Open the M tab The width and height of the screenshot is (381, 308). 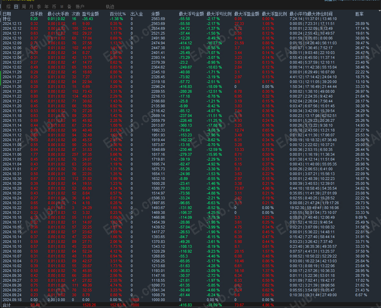pos(62,7)
